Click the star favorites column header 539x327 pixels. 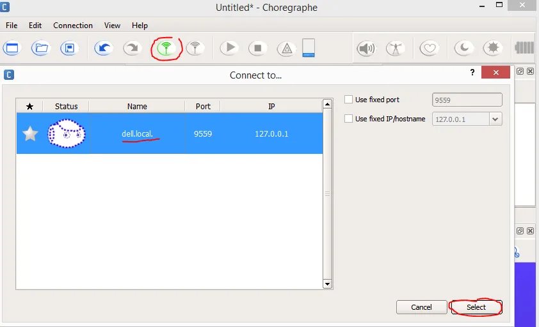[x=30, y=107]
